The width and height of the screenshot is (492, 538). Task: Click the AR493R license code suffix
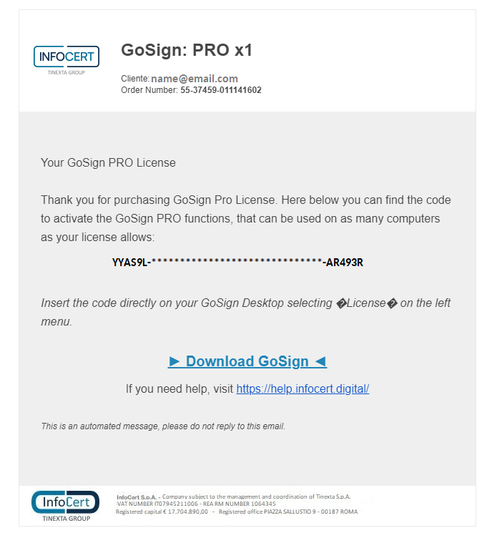[344, 263]
